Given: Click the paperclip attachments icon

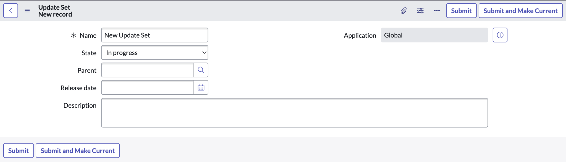Looking at the screenshot, I should click(x=403, y=11).
